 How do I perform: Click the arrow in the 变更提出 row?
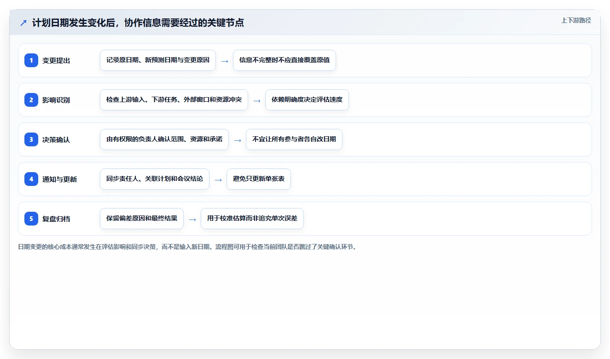tap(225, 61)
